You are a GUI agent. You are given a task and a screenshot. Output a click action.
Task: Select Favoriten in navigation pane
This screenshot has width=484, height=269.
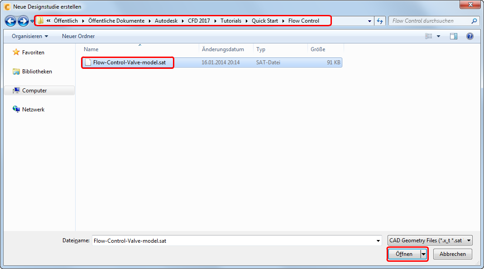tap(33, 53)
